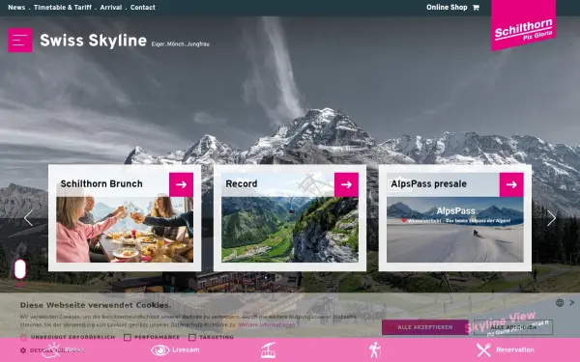The height and width of the screenshot is (362, 580).
Task: Open the Record card arrow button
Action: tap(346, 184)
